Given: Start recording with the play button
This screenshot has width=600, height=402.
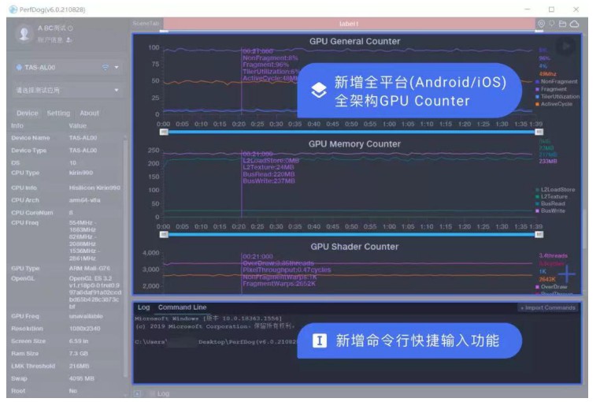Looking at the screenshot, I should coord(566,47).
